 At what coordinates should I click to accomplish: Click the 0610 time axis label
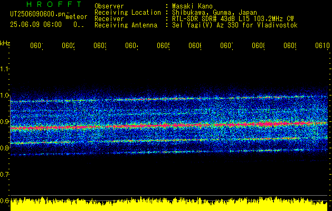[x=322, y=45]
